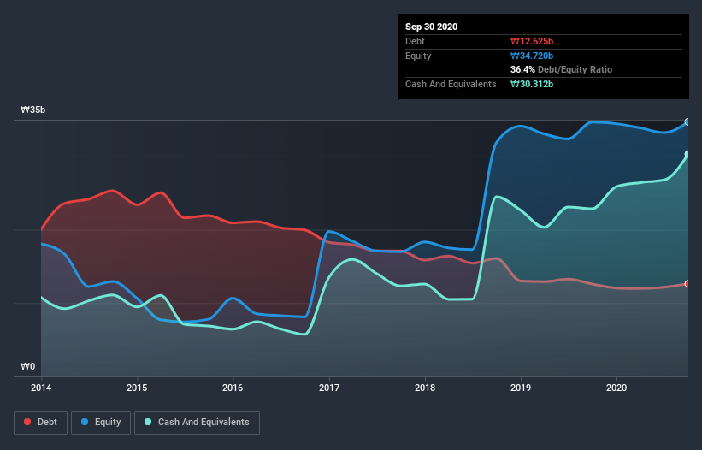The height and width of the screenshot is (450, 702).
Task: Click the blue Equity endpoint marker
Action: pyautogui.click(x=687, y=121)
